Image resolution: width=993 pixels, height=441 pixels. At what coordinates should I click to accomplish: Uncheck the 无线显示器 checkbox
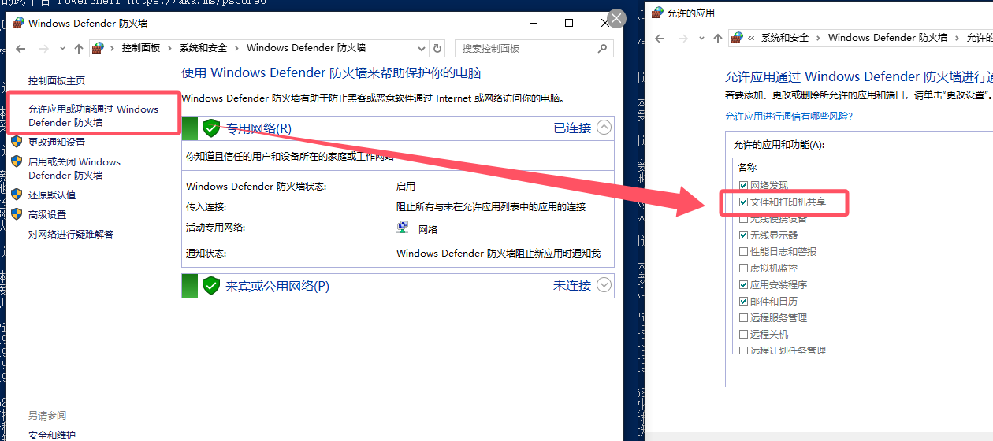[744, 235]
